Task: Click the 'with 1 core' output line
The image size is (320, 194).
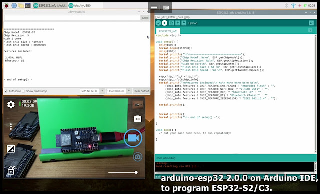Action: [12, 39]
